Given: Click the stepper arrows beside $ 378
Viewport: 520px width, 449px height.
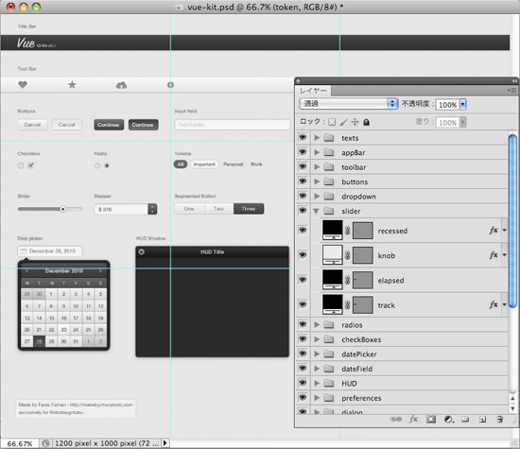Looking at the screenshot, I should pyautogui.click(x=152, y=209).
